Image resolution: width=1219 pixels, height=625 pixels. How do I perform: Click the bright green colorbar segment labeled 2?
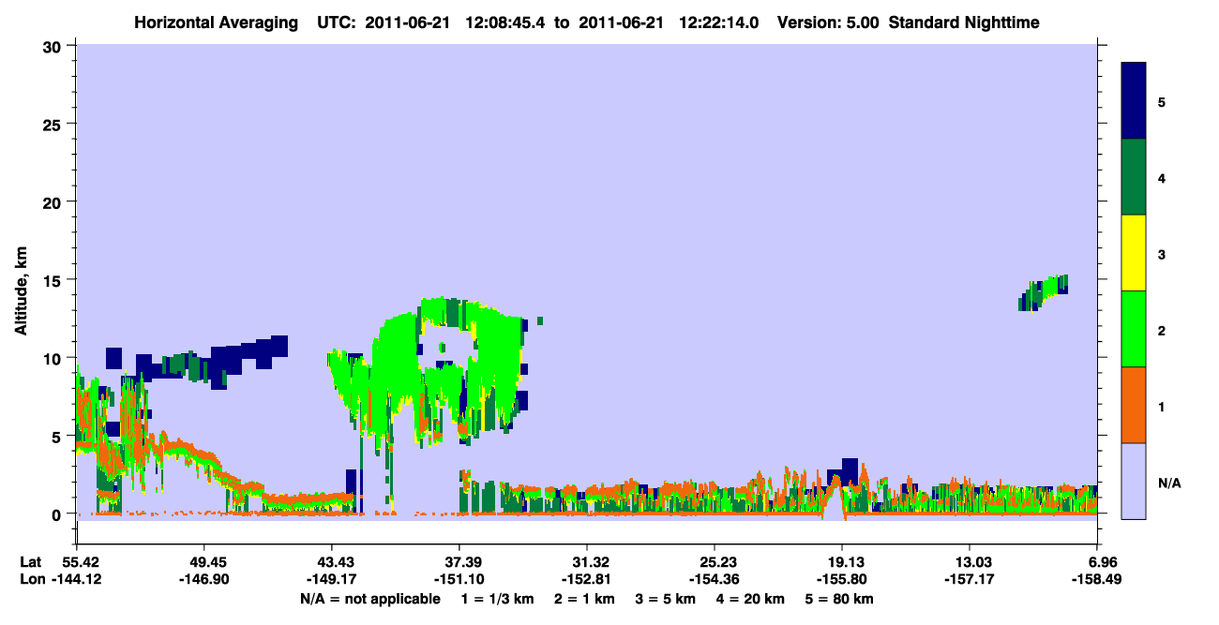1134,329
